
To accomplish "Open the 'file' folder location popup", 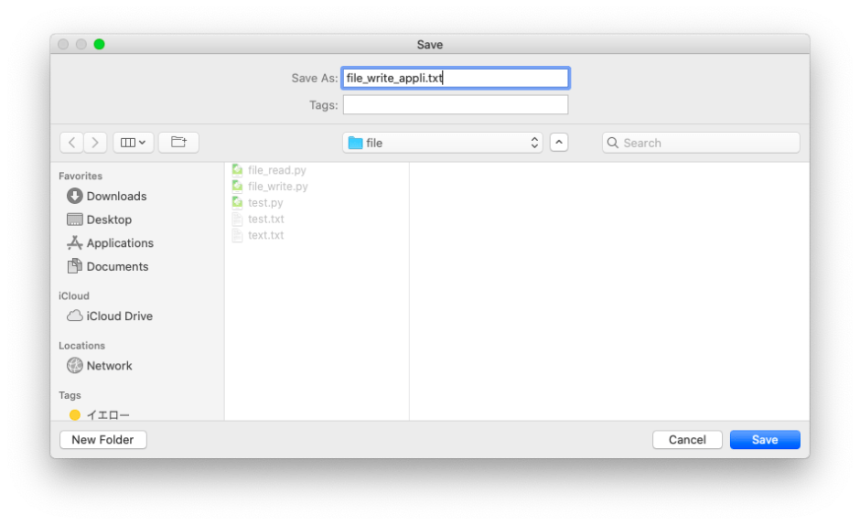I will (x=443, y=143).
